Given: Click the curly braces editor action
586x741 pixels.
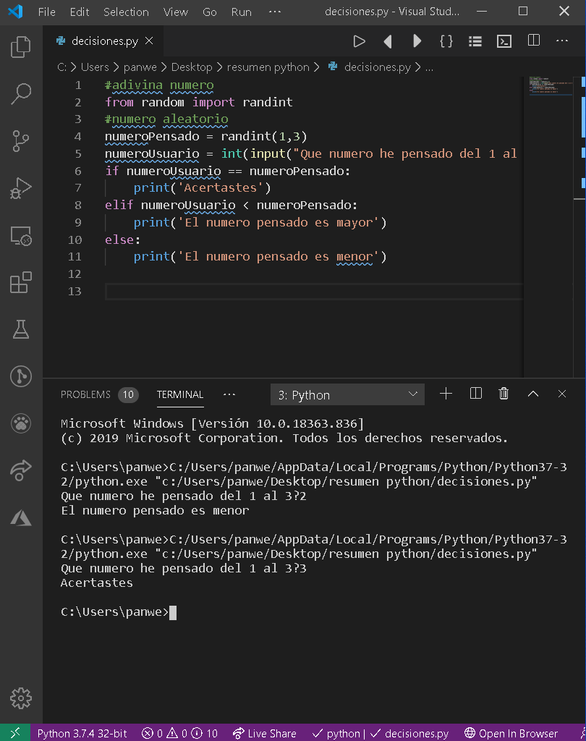Looking at the screenshot, I should 446,41.
